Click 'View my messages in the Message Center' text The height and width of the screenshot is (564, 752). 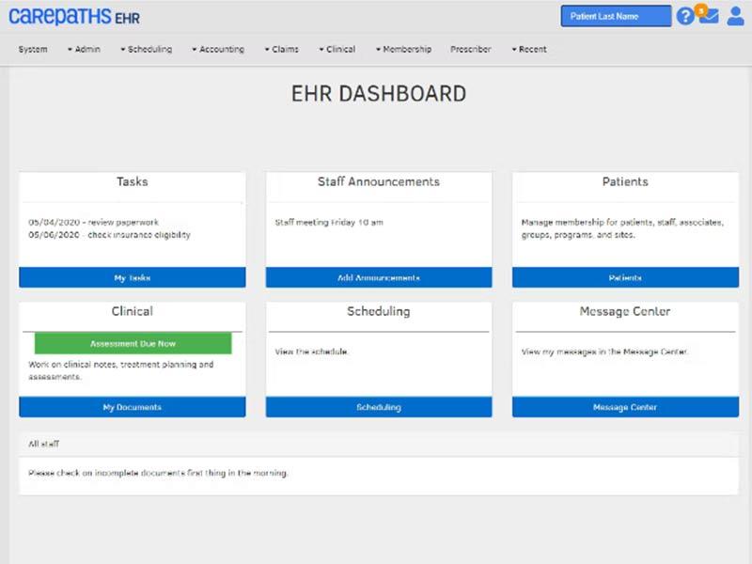(604, 352)
